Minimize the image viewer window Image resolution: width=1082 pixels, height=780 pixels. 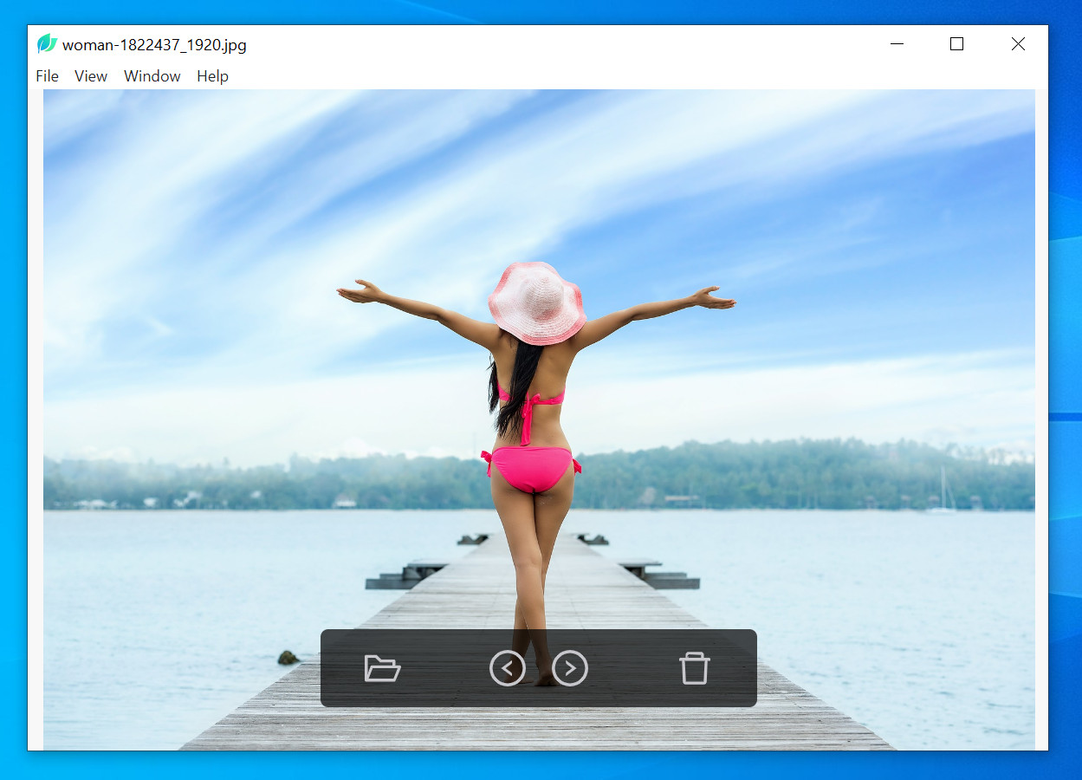[897, 44]
